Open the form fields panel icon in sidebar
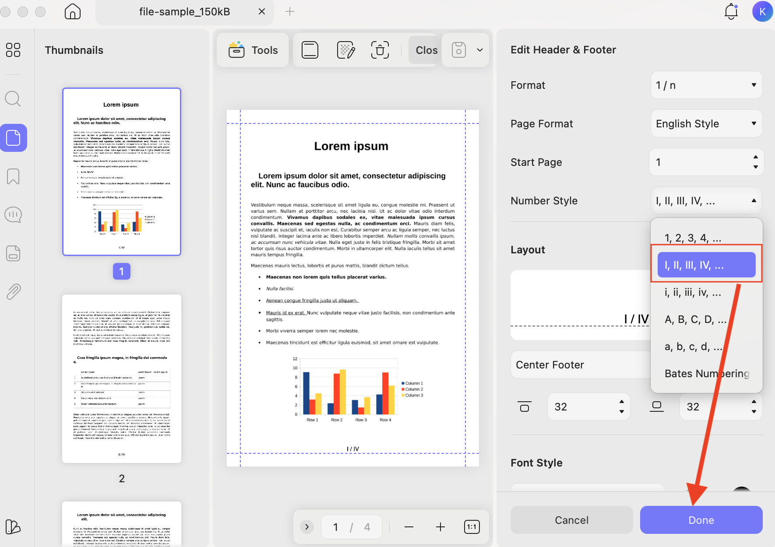 click(x=13, y=253)
